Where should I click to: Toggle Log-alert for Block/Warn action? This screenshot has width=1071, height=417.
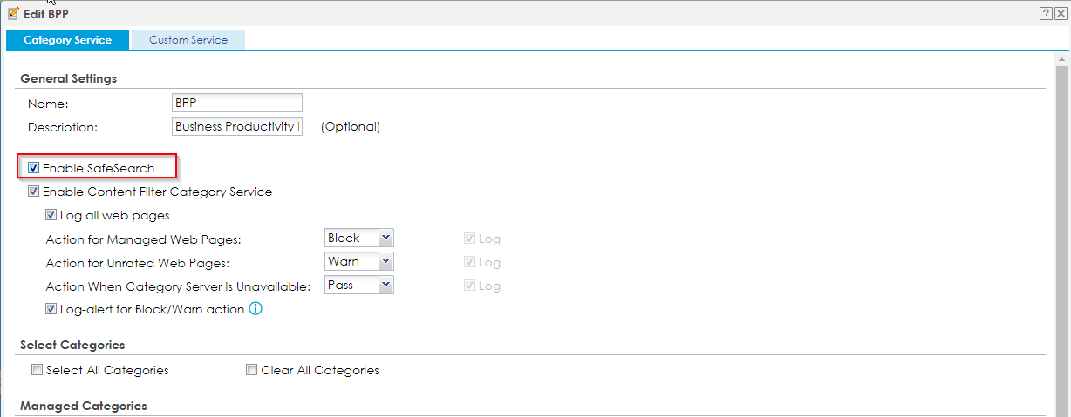[51, 309]
